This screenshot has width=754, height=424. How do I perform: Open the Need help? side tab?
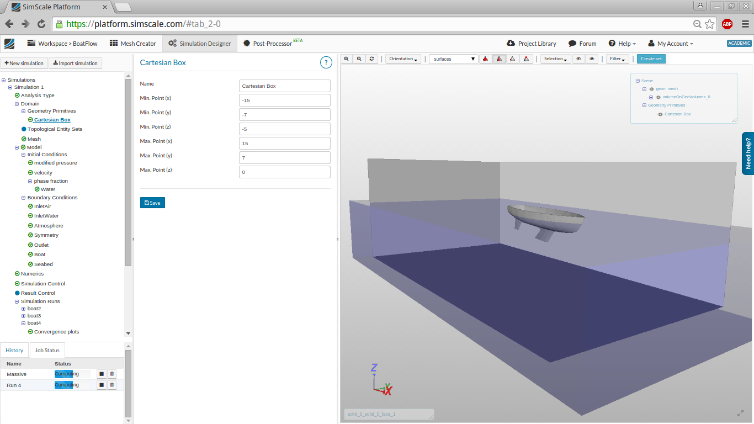click(x=748, y=153)
